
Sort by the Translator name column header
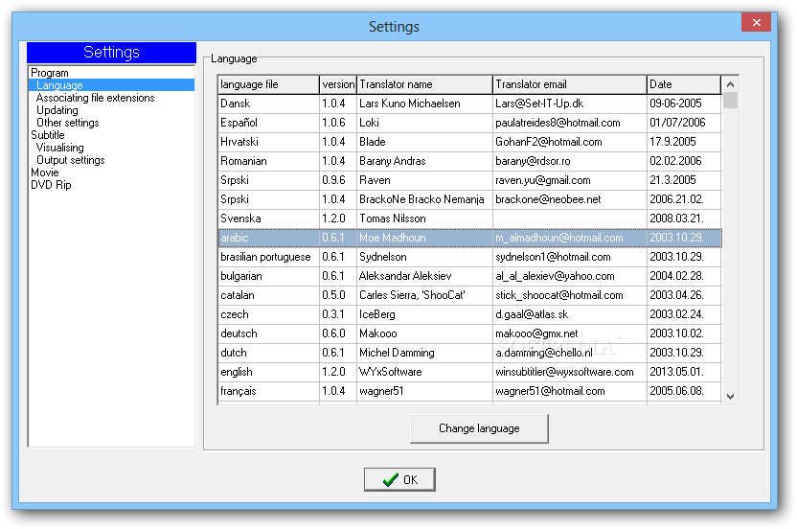(x=424, y=84)
